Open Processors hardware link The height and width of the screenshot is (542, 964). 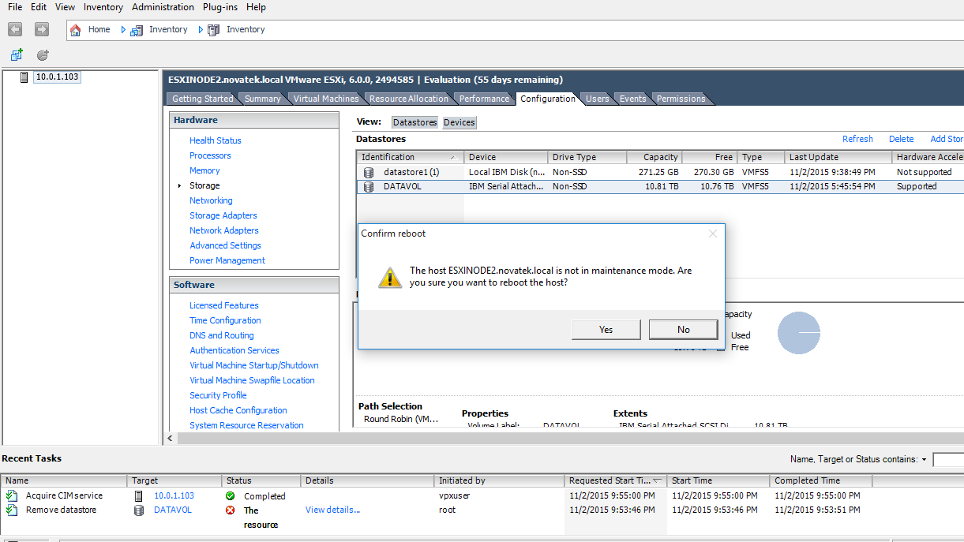tap(210, 155)
